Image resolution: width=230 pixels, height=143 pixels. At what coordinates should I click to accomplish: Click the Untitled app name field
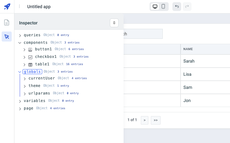coord(39,7)
